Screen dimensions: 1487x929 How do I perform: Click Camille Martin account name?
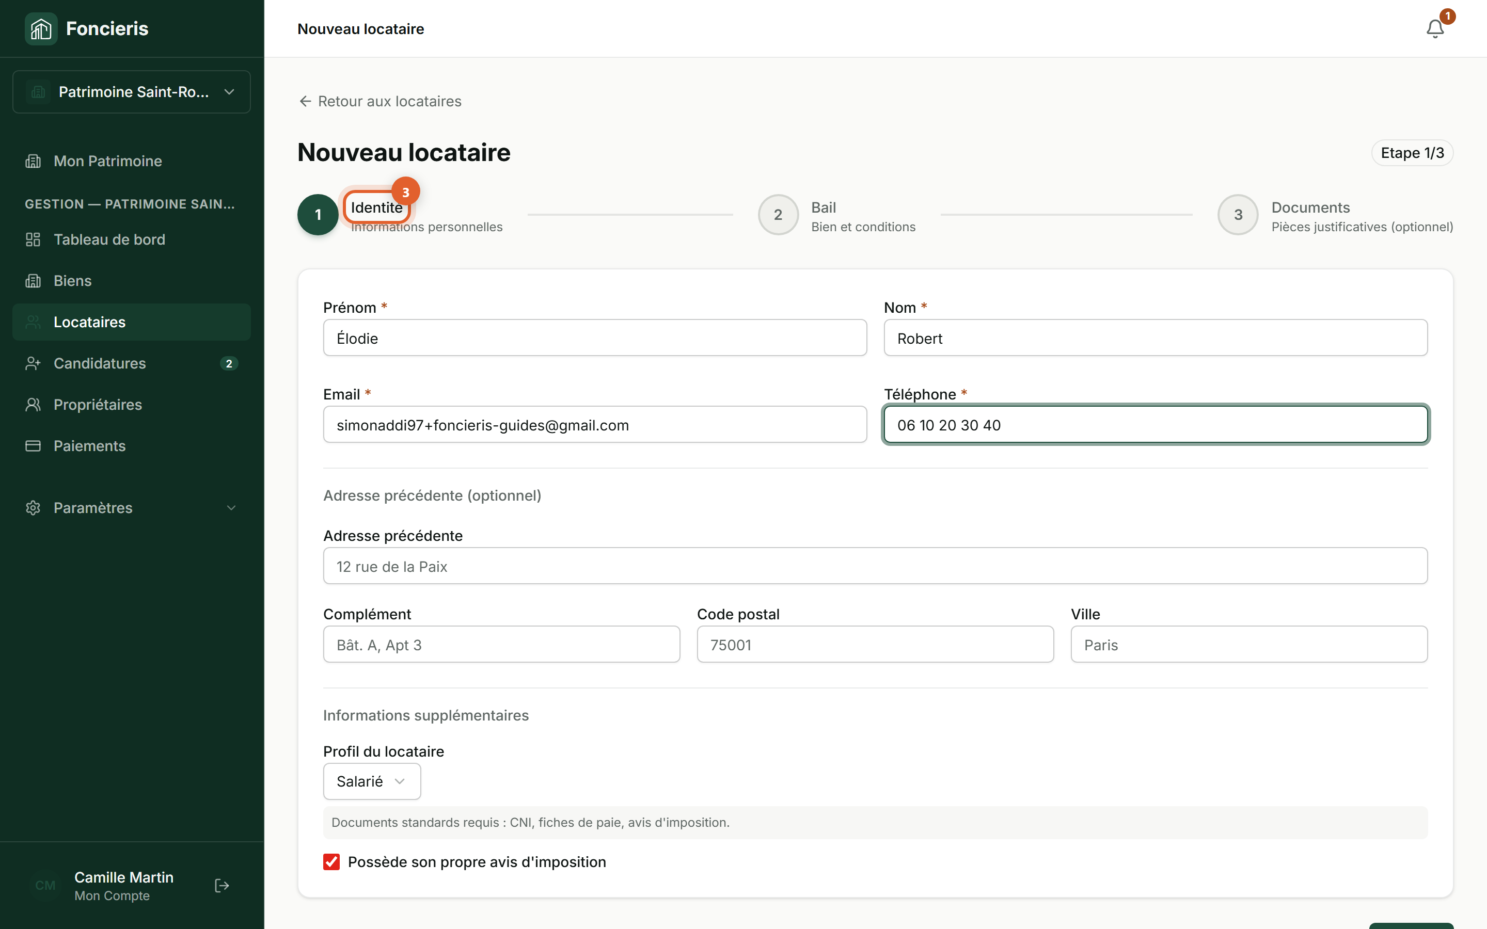click(x=123, y=877)
